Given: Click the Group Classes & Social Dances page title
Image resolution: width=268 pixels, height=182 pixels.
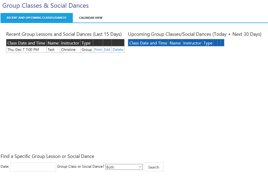Looking at the screenshot, I should point(45,5).
